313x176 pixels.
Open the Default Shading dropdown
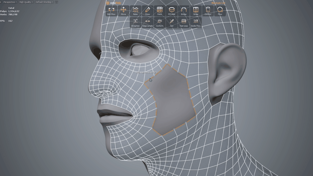pos(44,2)
